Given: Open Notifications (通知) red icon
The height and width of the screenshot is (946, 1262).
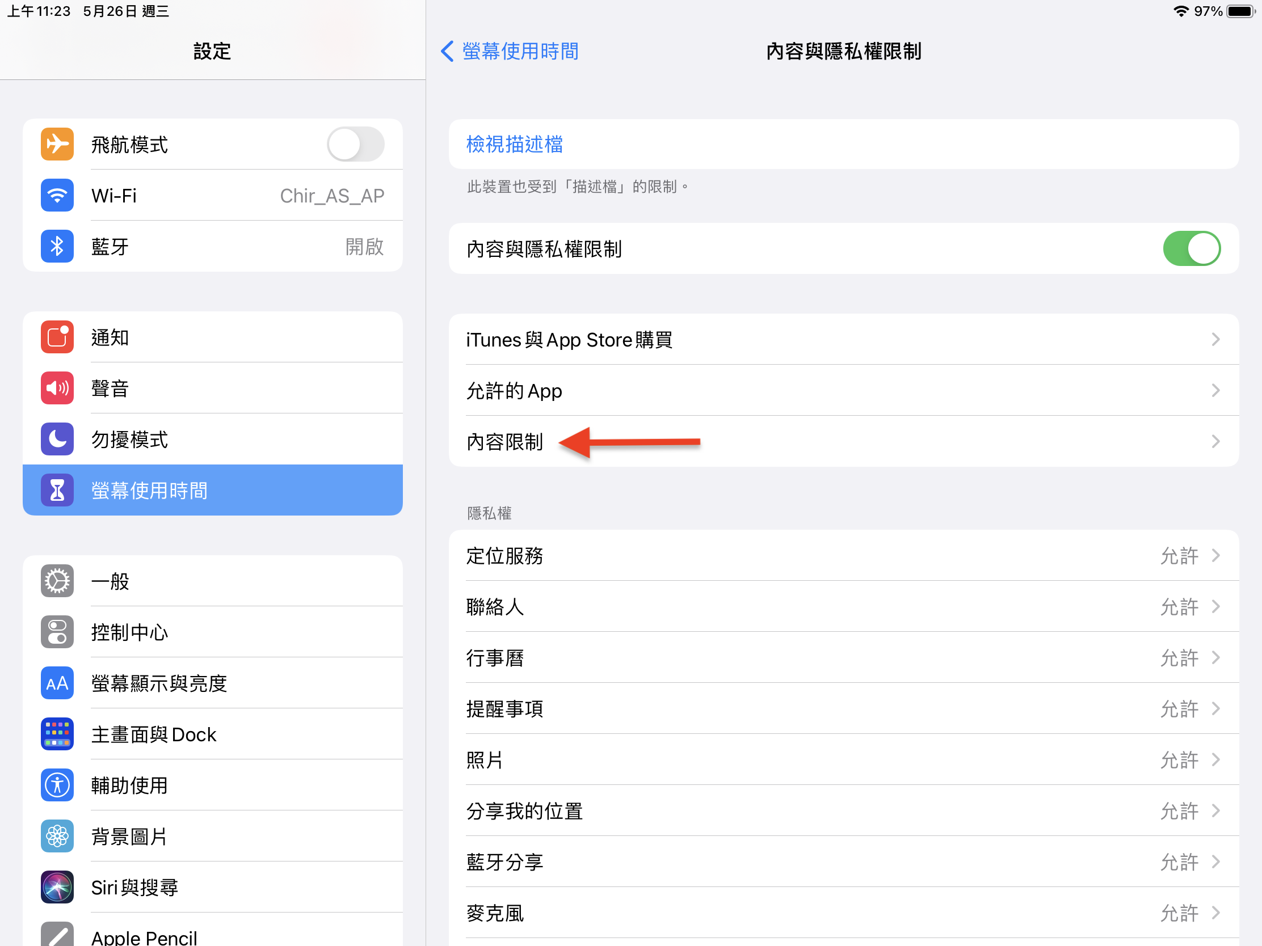Looking at the screenshot, I should [x=57, y=337].
